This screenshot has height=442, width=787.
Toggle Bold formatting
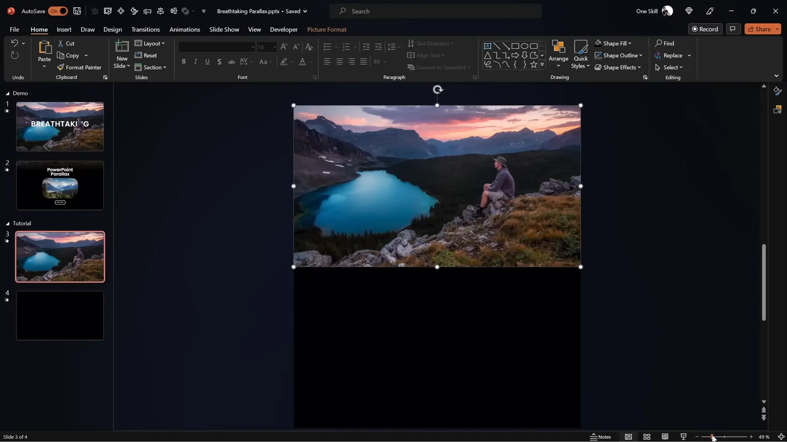point(184,61)
